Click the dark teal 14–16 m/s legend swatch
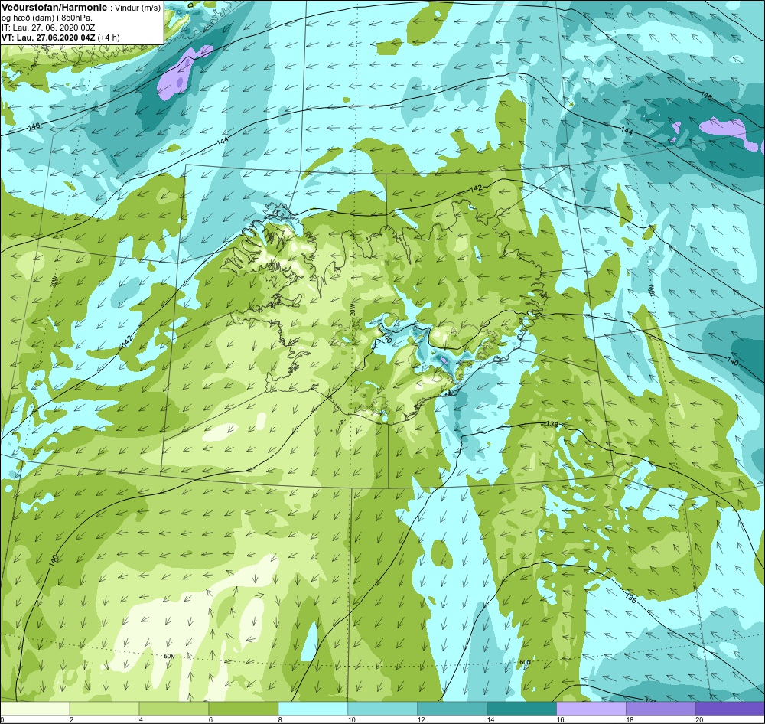765x724 pixels. click(x=522, y=708)
